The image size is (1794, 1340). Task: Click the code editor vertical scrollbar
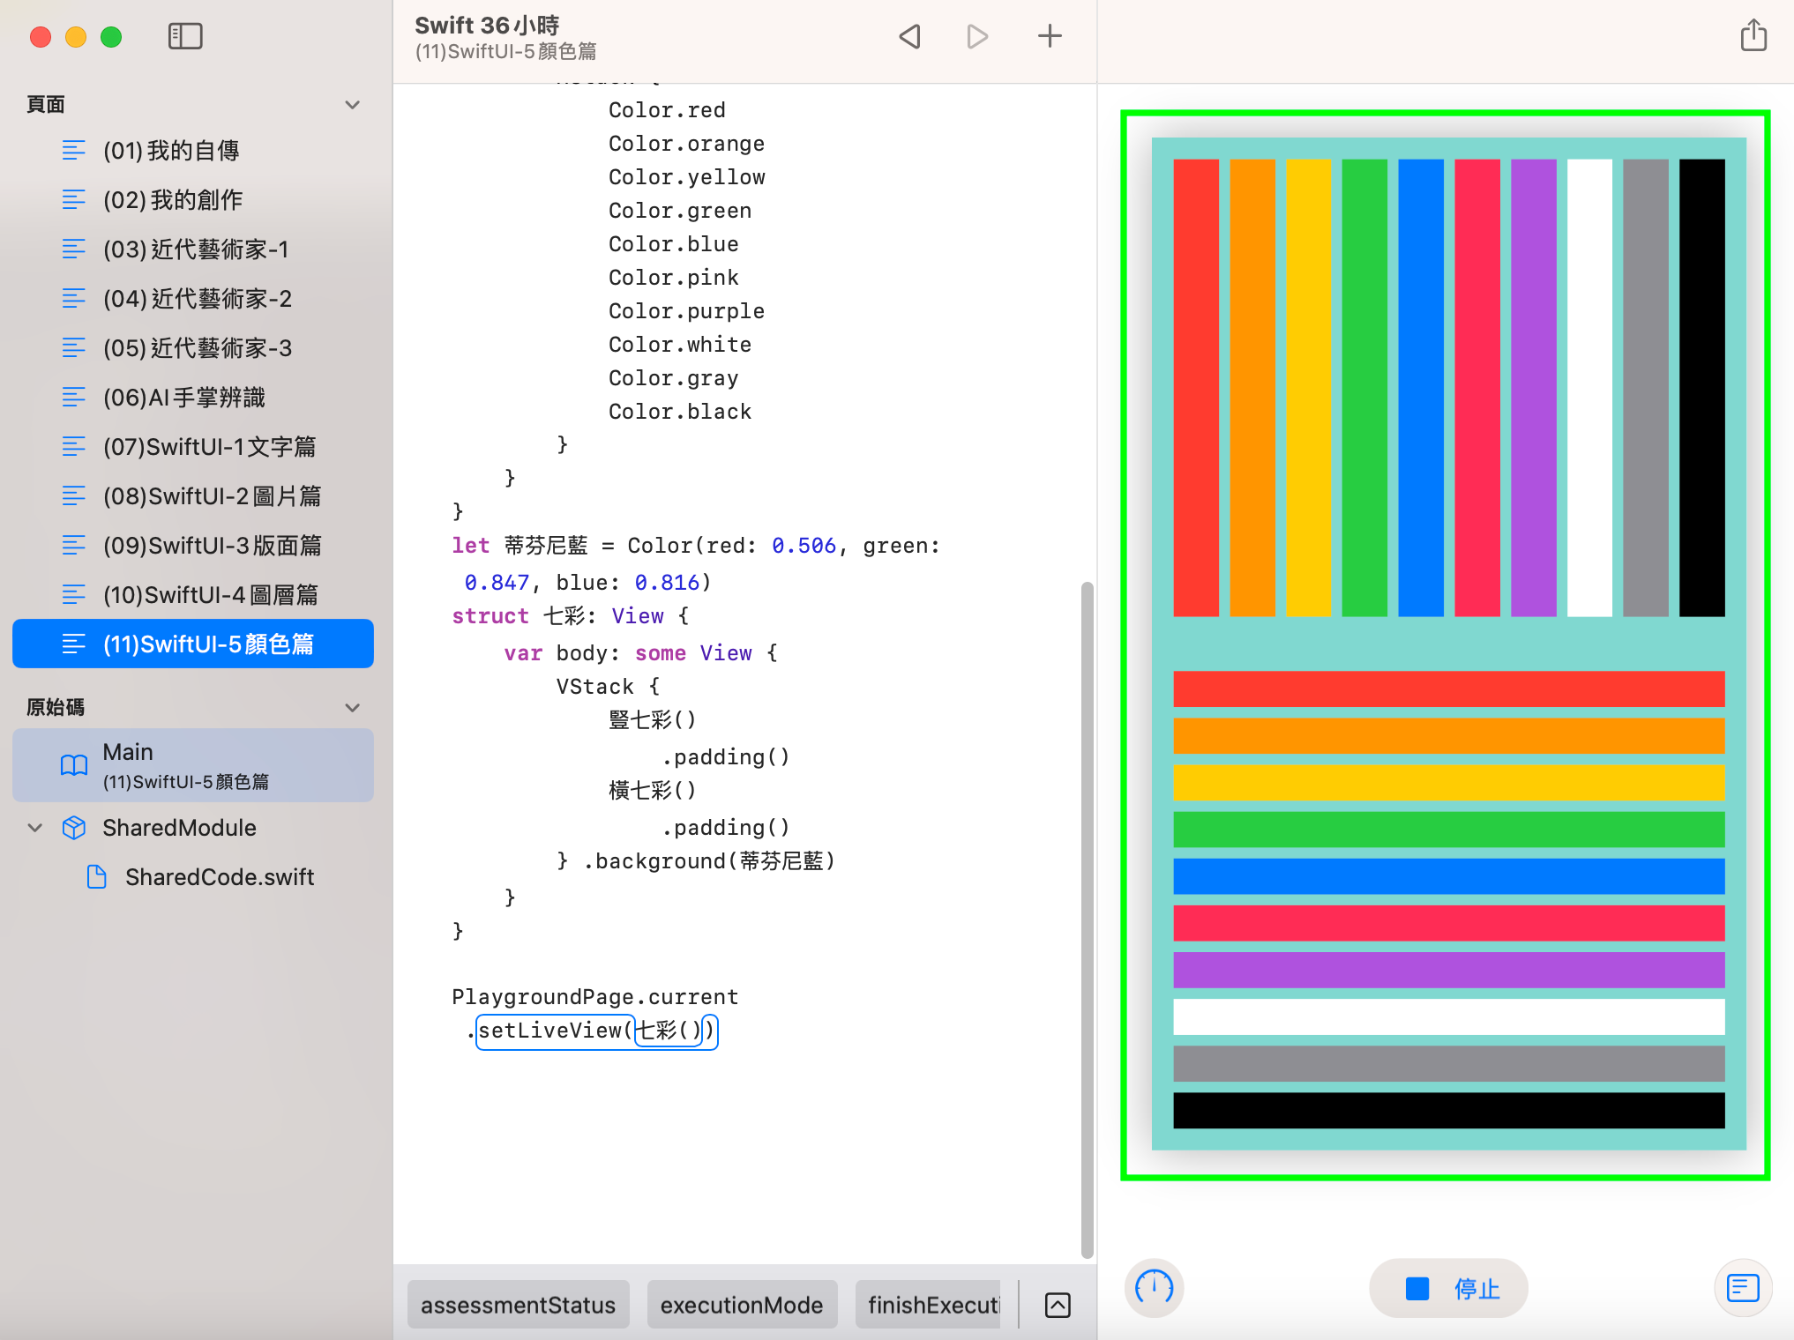[1087, 917]
